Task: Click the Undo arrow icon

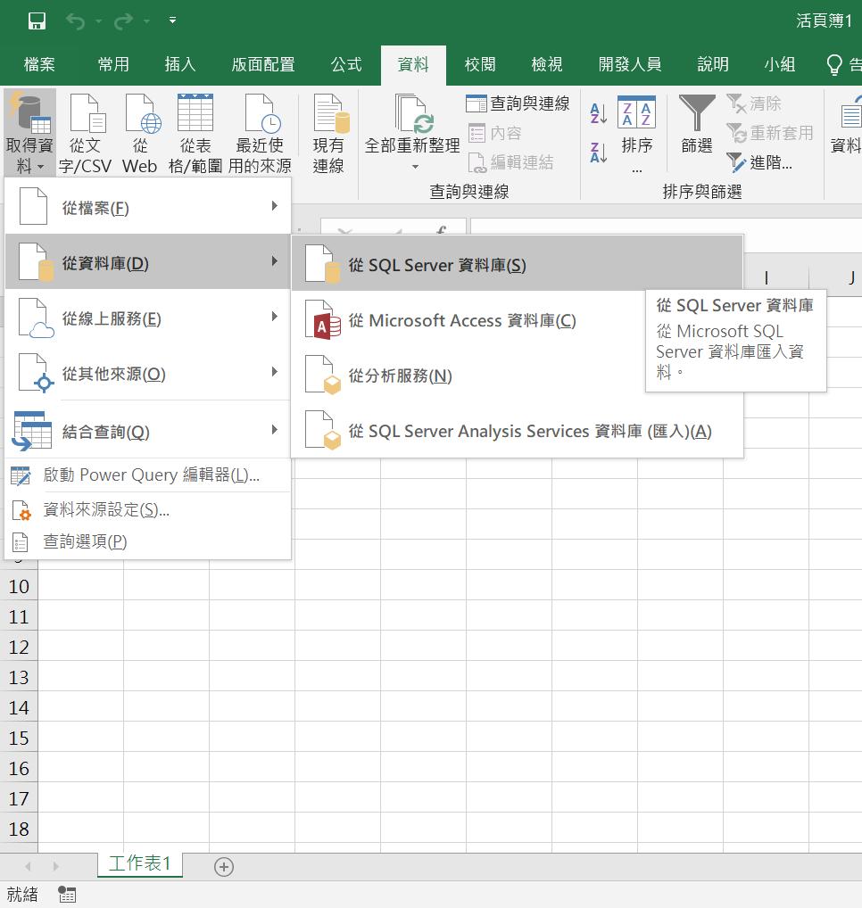Action: [x=75, y=21]
